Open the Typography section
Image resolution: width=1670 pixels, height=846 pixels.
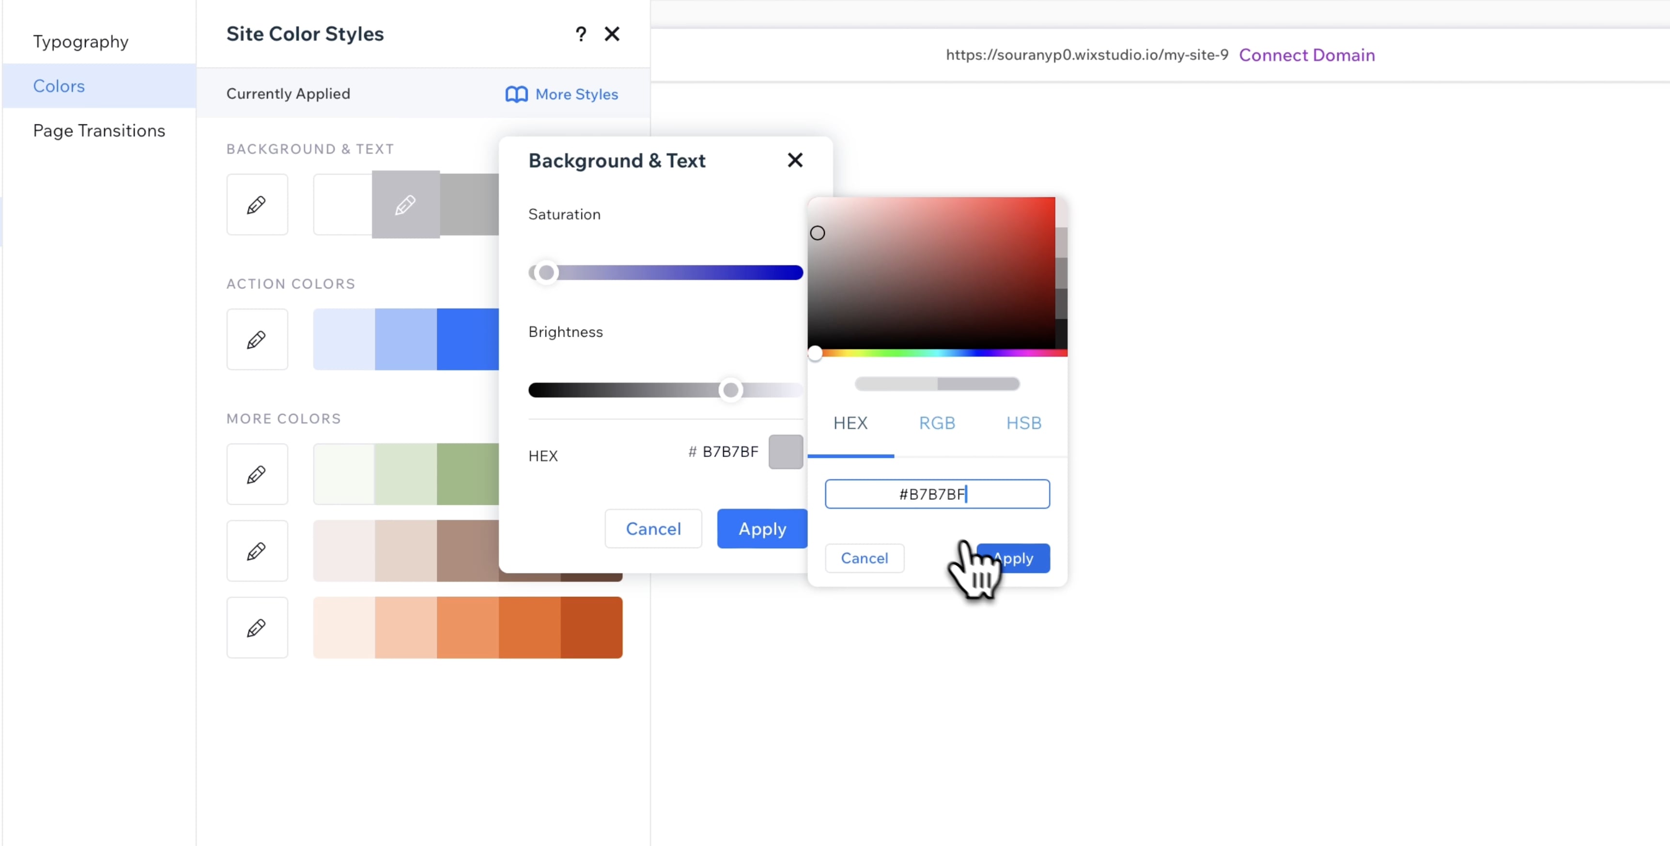(x=80, y=41)
